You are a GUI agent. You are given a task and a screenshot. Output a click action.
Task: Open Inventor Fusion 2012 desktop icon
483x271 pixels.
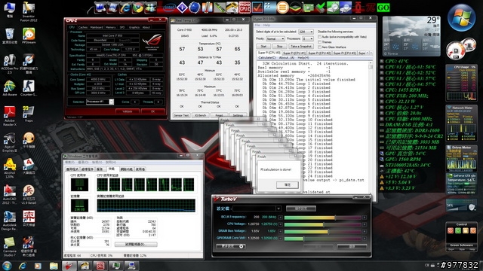[x=29, y=12]
